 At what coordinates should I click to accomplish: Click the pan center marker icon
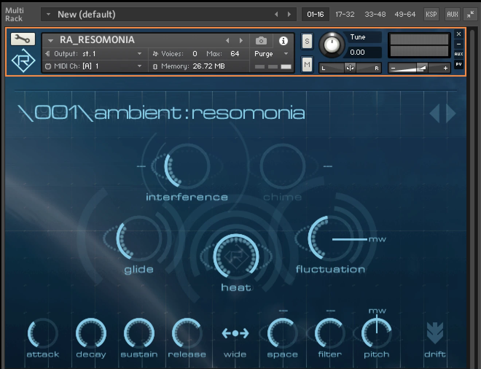(350, 68)
